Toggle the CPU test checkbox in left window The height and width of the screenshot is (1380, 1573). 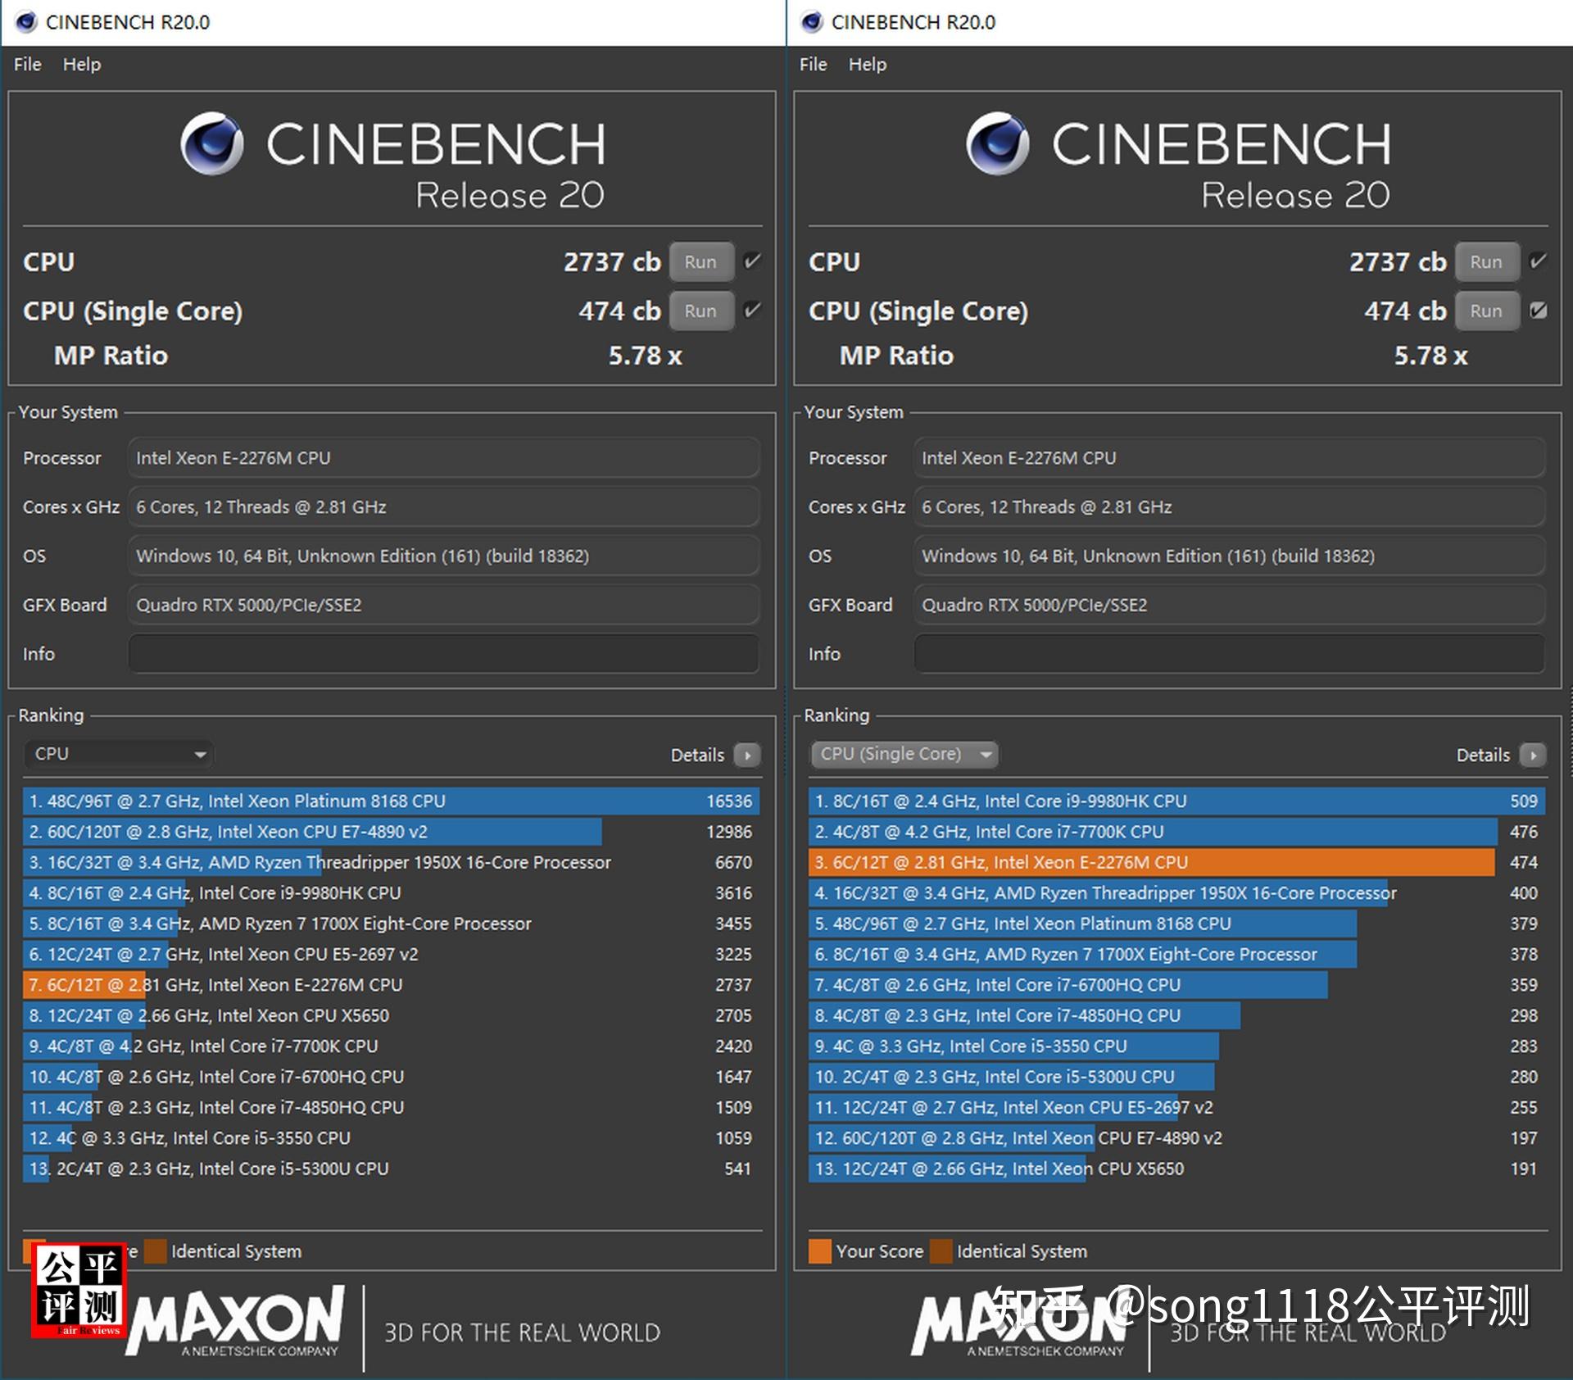coord(751,261)
